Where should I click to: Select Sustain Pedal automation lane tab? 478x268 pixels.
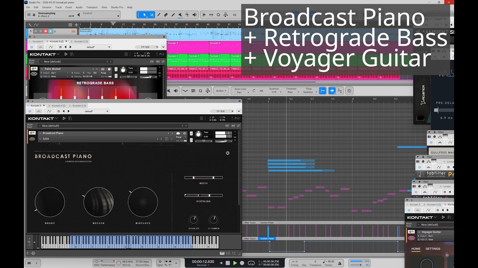(x=267, y=239)
